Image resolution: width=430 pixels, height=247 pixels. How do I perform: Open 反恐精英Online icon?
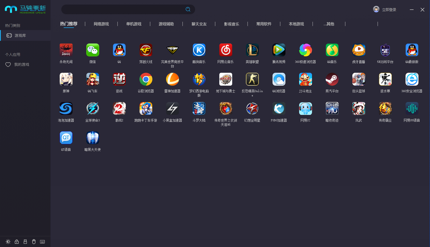coord(252,79)
